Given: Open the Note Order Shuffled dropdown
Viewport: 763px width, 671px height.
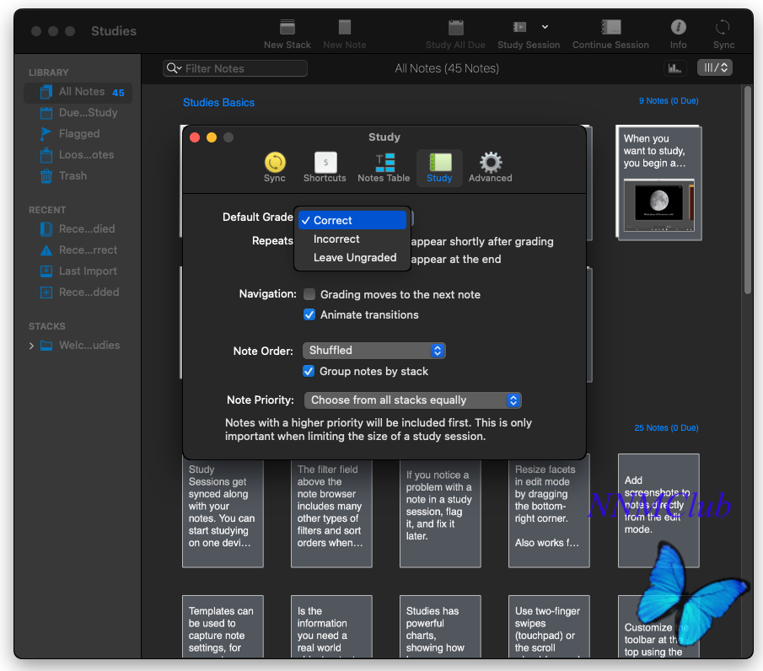Looking at the screenshot, I should pyautogui.click(x=374, y=351).
